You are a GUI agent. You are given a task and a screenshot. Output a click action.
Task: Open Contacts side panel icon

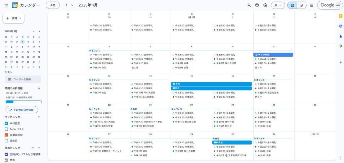point(341,36)
